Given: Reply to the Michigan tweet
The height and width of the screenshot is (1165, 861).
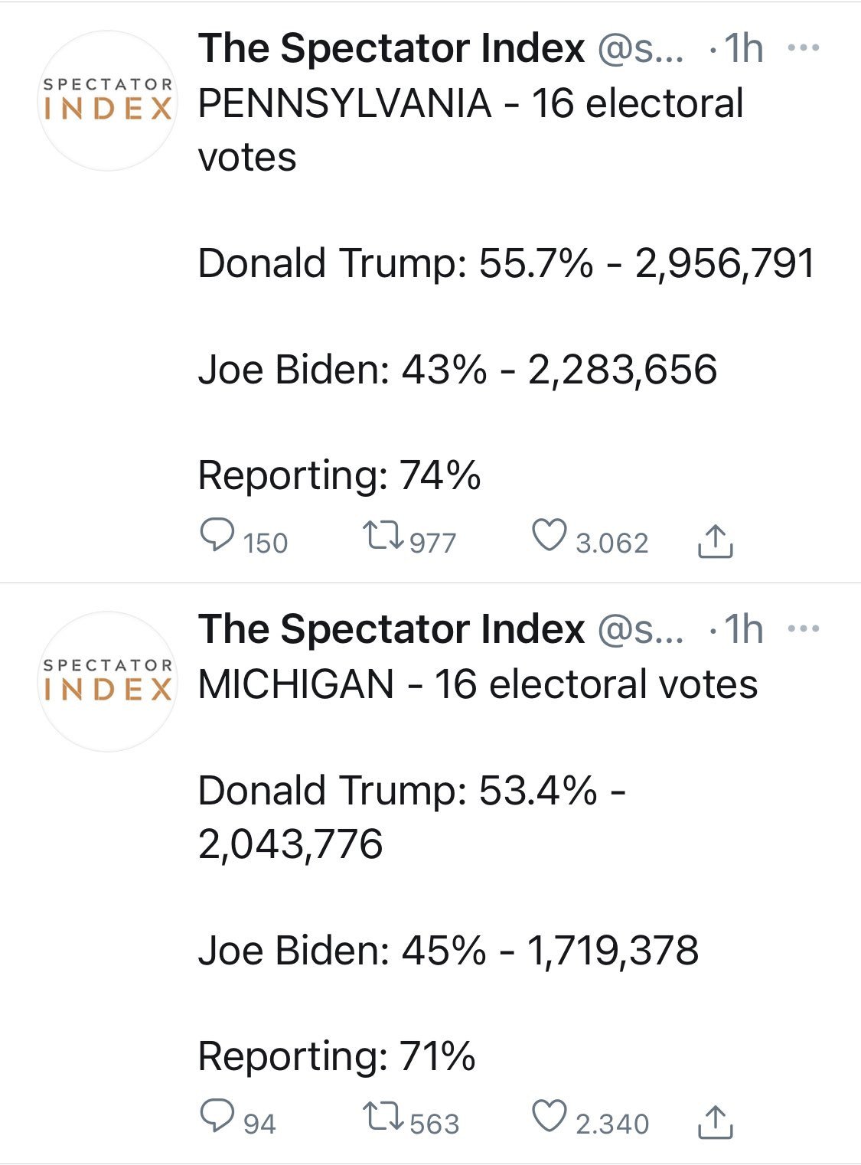Looking at the screenshot, I should 217,1117.
